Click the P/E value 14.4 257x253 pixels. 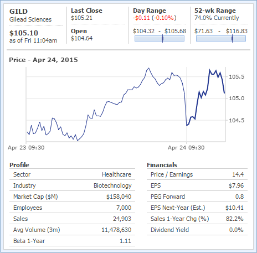tap(238, 174)
